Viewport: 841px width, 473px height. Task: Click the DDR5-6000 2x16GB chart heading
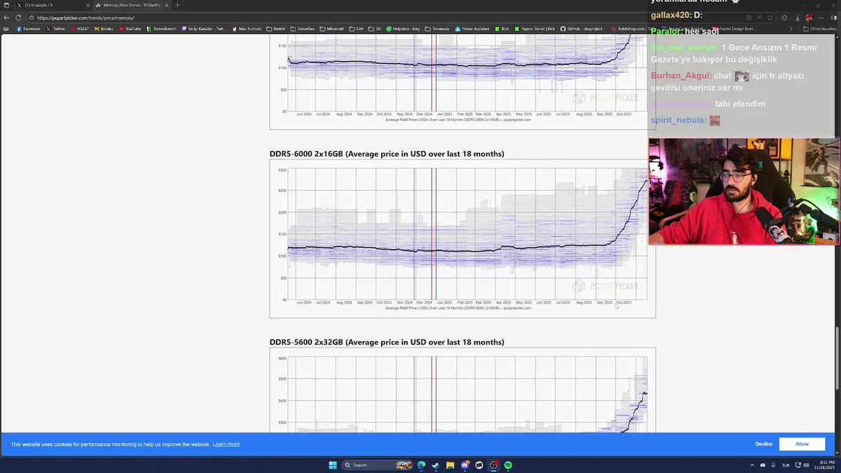pyautogui.click(x=387, y=154)
